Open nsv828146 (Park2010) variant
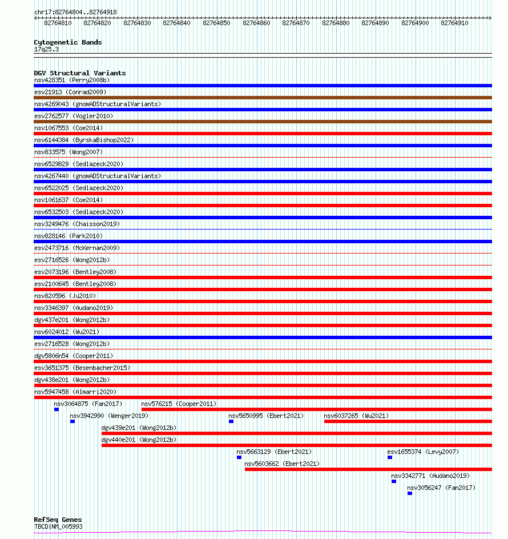The height and width of the screenshot is (539, 508). tap(68, 236)
